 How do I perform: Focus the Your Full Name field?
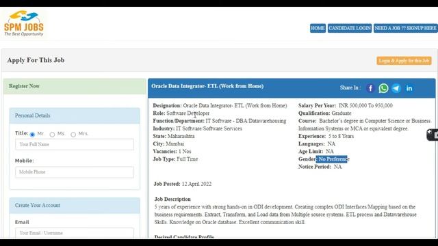75,144
